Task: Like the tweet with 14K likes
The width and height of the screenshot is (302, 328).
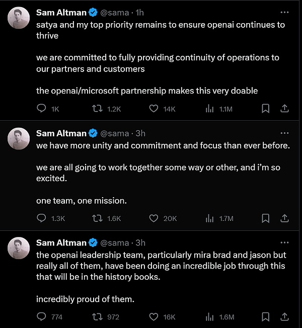Action: pyautogui.click(x=154, y=109)
